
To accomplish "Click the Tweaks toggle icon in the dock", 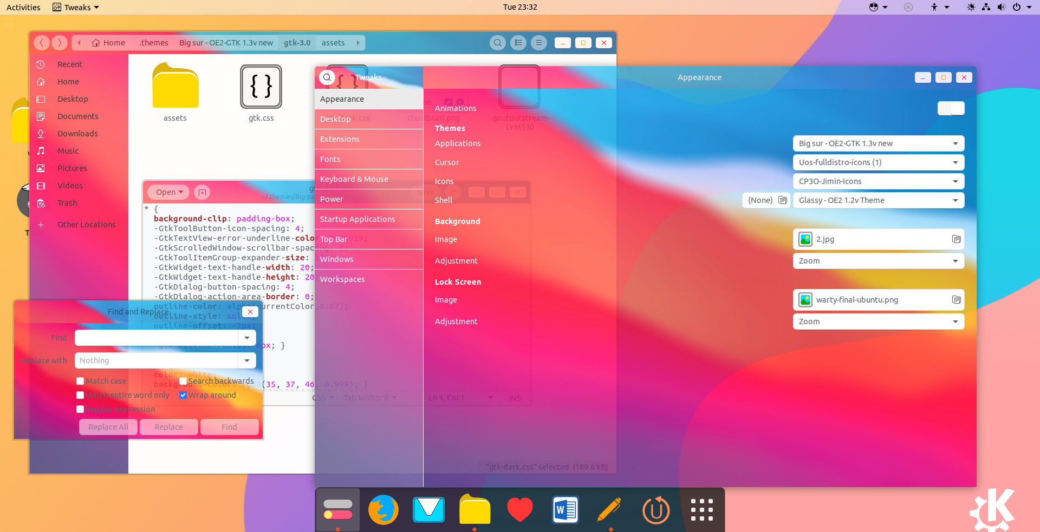I will pos(338,510).
